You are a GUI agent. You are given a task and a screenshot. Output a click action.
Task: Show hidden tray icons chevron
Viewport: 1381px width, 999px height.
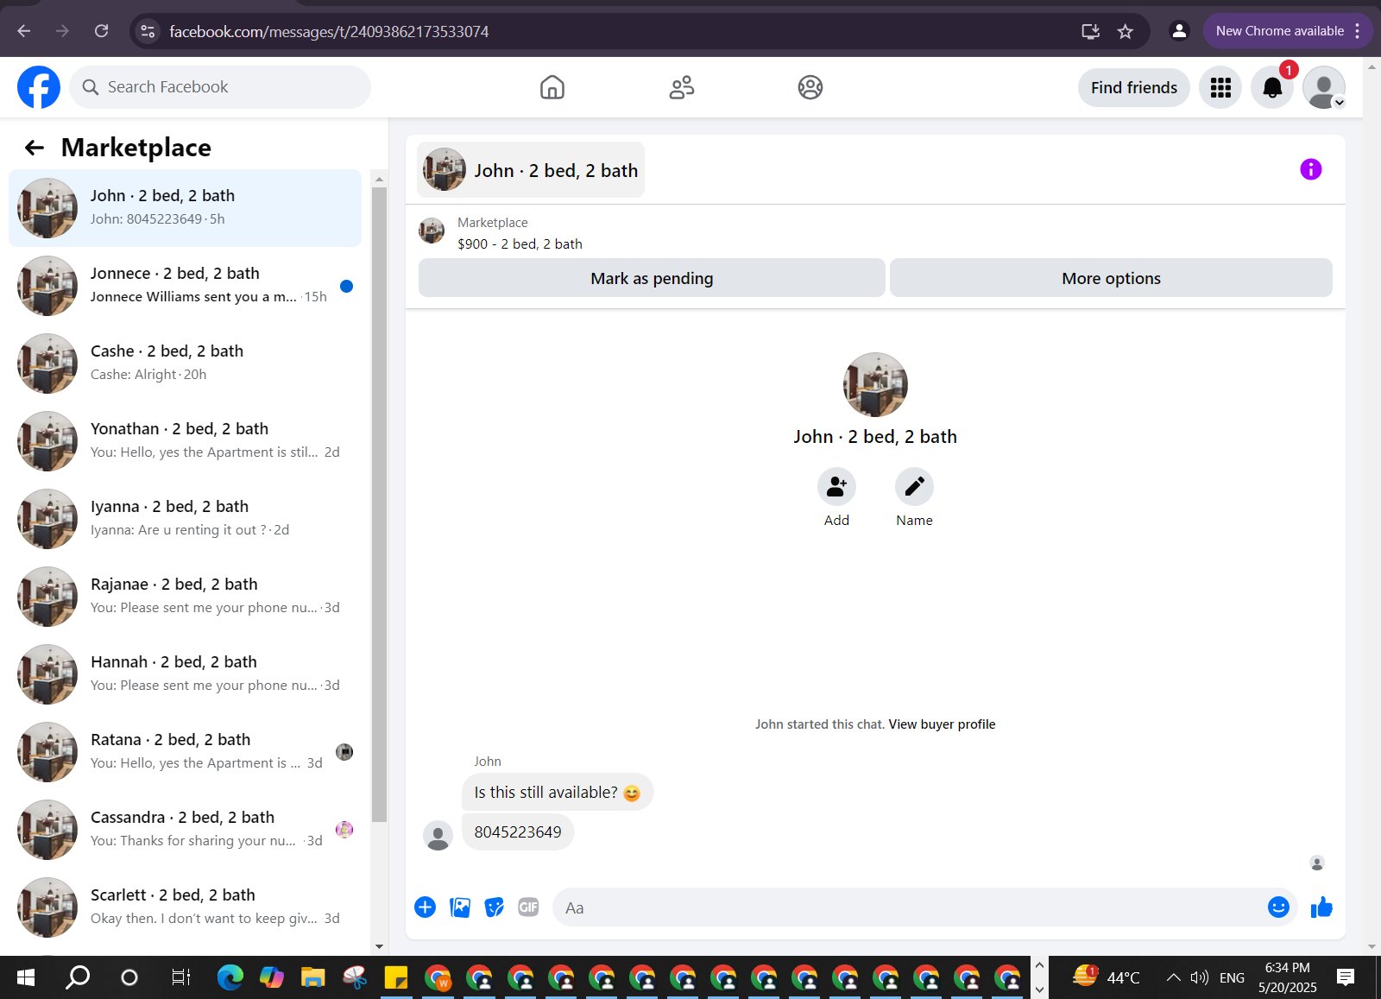1173,977
